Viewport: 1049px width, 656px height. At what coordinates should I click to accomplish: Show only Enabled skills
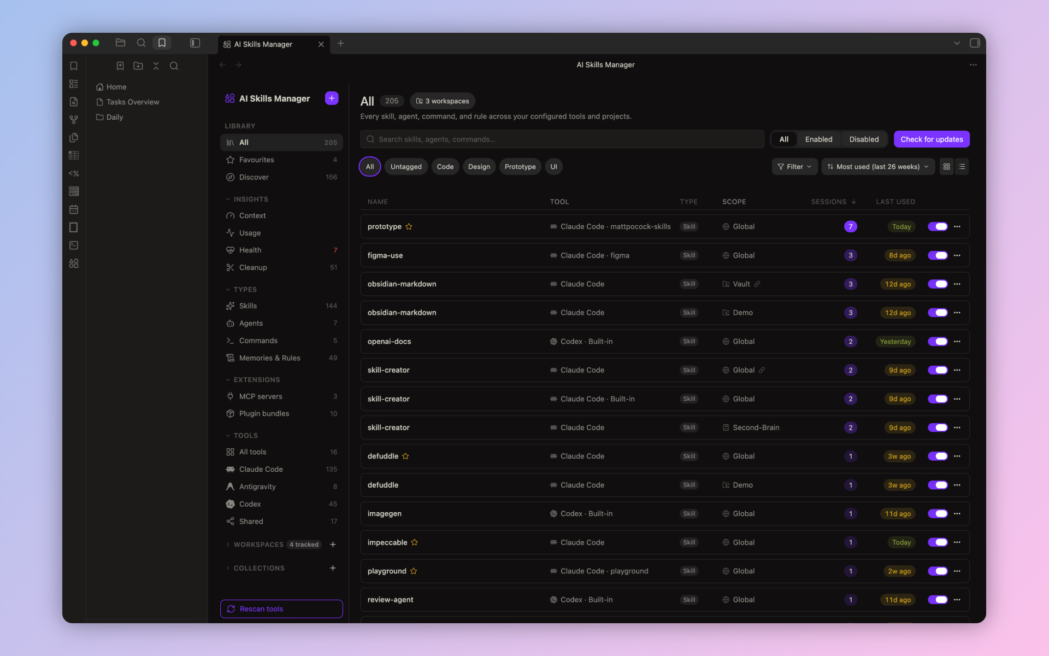[x=818, y=139]
